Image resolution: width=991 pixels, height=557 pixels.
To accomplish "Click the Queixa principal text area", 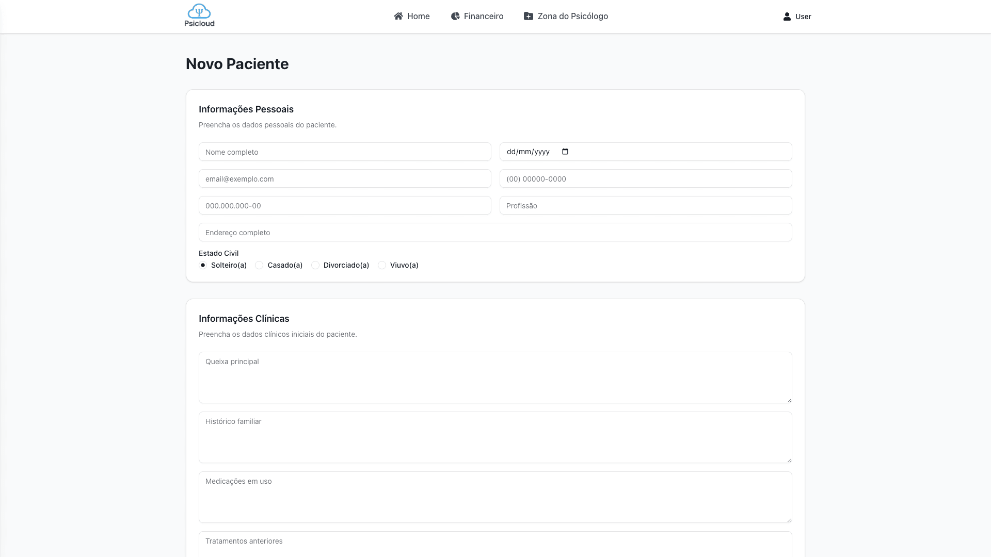I will pos(495,378).
